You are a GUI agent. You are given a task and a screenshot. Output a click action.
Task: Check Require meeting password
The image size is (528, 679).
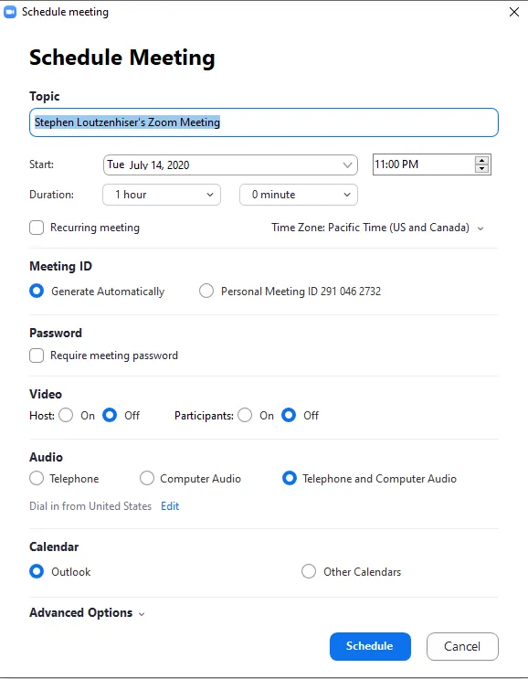(x=37, y=355)
